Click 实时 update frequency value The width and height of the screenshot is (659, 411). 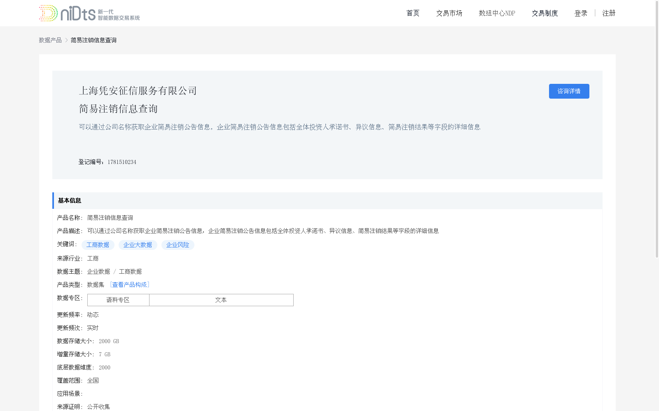[x=93, y=328]
